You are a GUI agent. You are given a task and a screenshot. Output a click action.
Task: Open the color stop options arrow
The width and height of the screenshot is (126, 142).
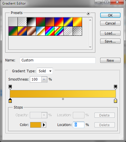click(44, 125)
